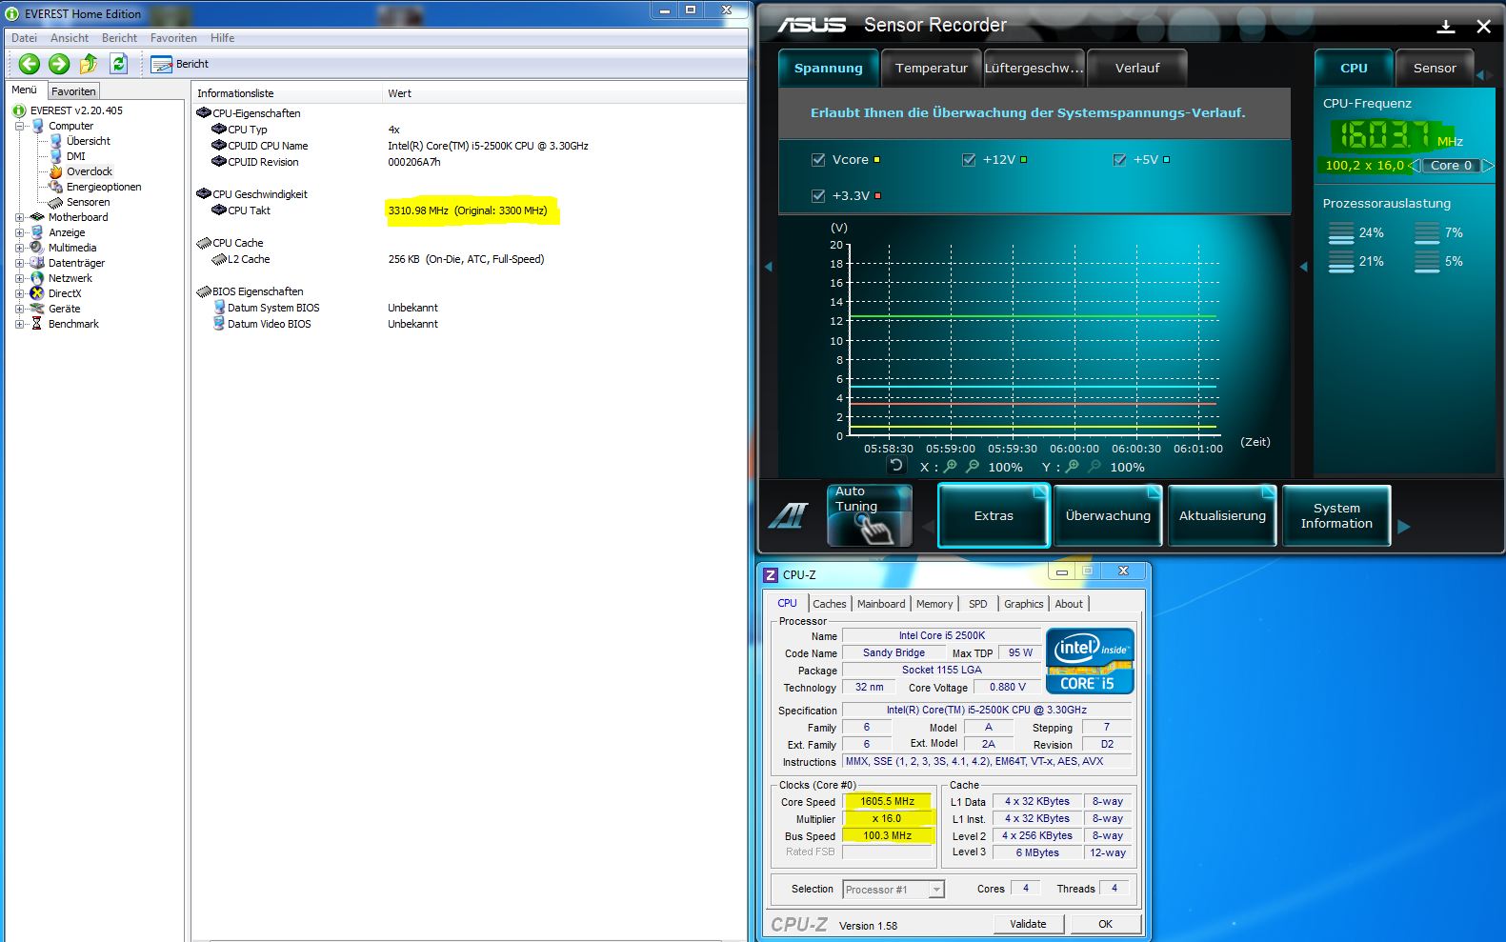Image resolution: width=1506 pixels, height=942 pixels.
Task: Open the Favoriten menu in menu bar
Action: (x=173, y=38)
